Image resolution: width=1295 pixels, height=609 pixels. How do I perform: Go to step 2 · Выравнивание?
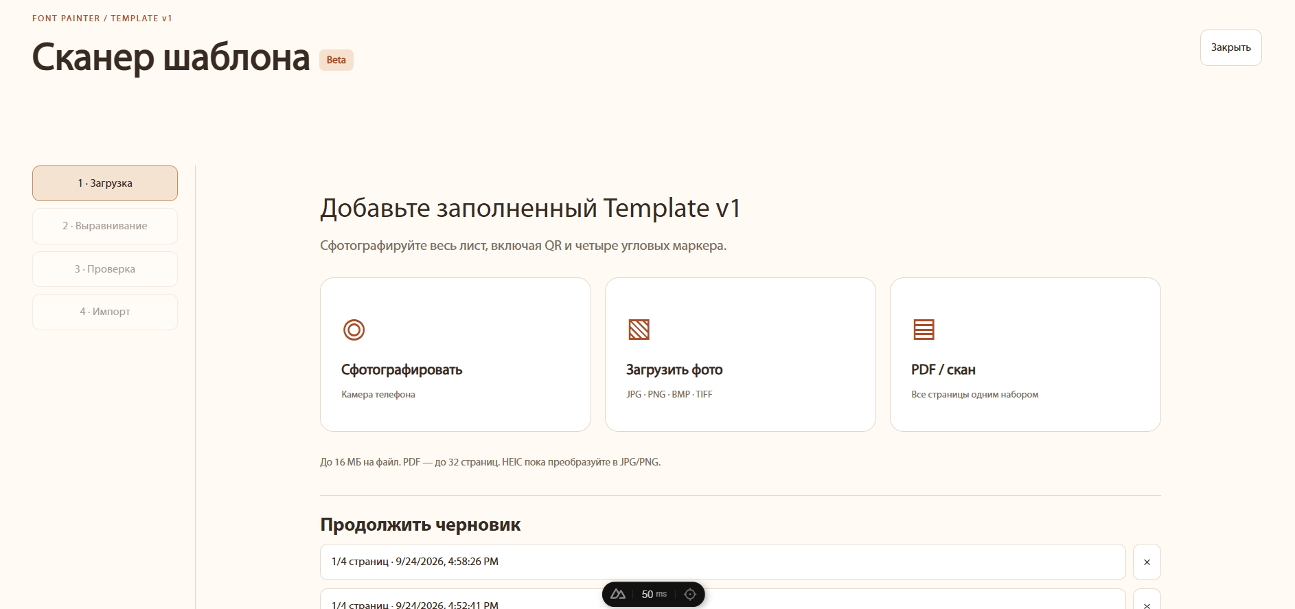[x=105, y=226]
